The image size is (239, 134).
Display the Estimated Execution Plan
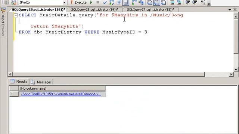pyautogui.click(x=112, y=3)
